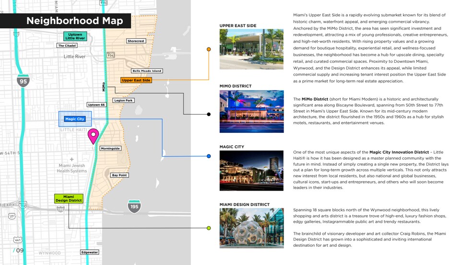Click the hospital cross icon above Miami Jewish Health Systems
The width and height of the screenshot is (472, 265).
[71, 159]
